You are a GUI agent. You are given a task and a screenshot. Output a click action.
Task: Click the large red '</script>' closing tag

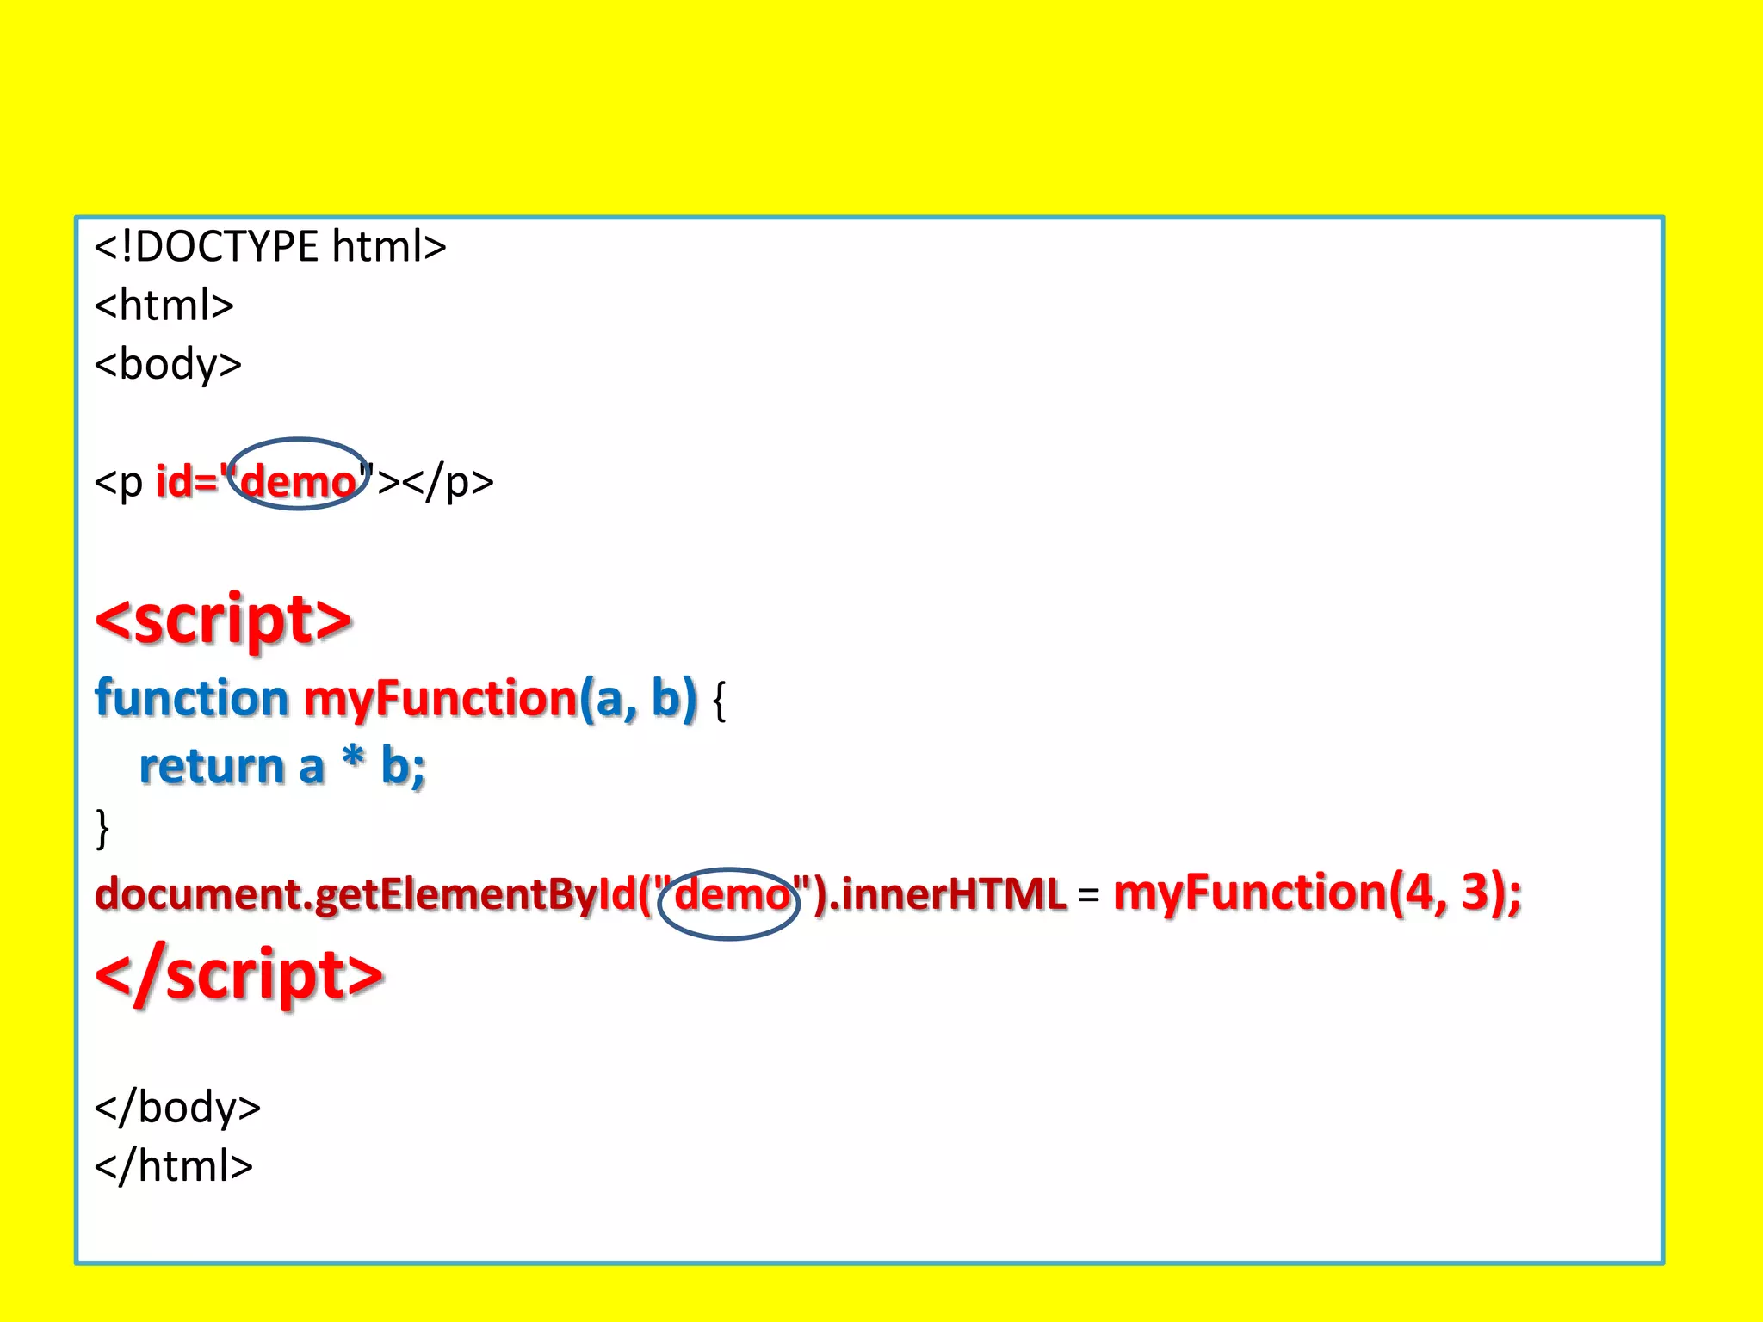239,975
